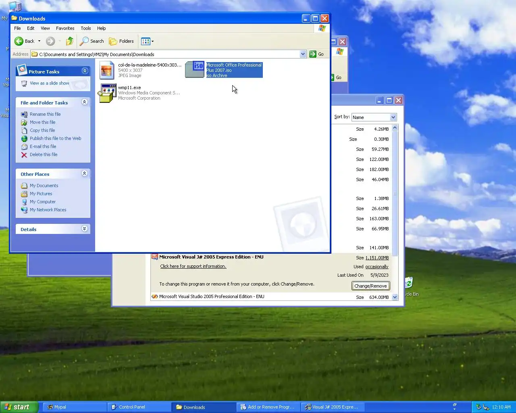Click the My Documents folder icon in Other Places
This screenshot has height=413, width=516.
click(x=24, y=186)
